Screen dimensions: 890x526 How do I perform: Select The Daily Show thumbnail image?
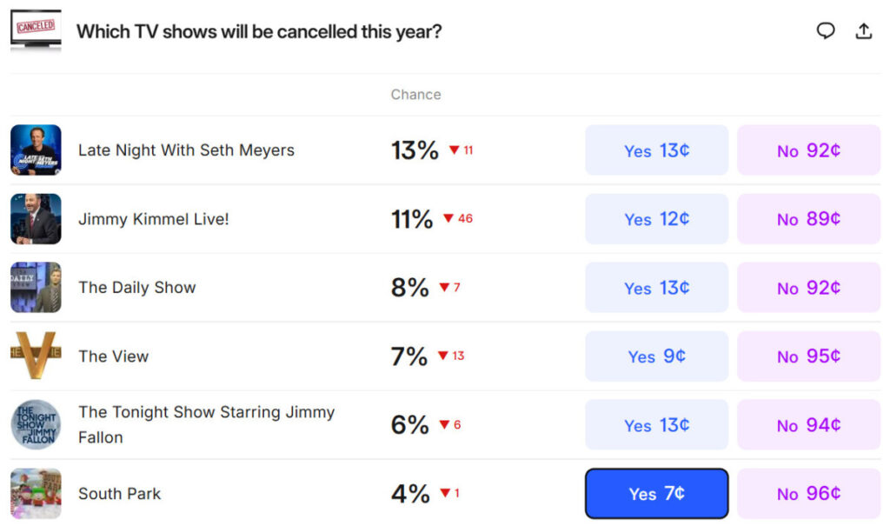(36, 288)
